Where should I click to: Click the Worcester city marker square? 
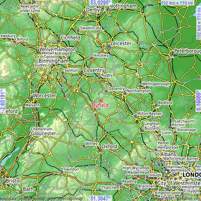click(x=31, y=99)
